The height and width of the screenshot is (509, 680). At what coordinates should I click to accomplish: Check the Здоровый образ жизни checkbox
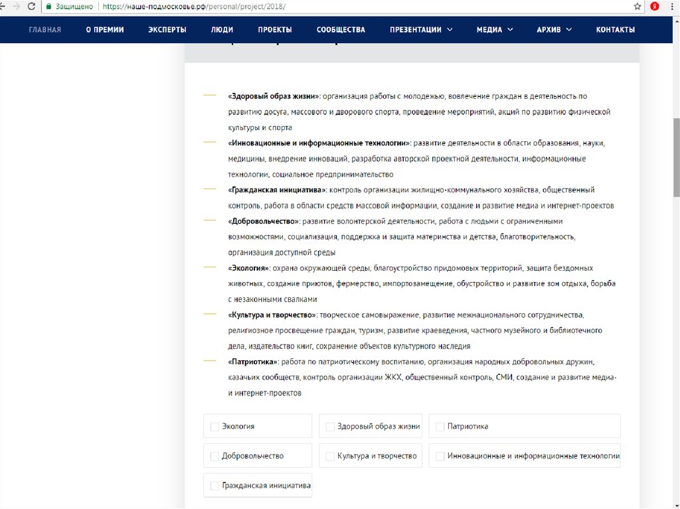tap(330, 427)
